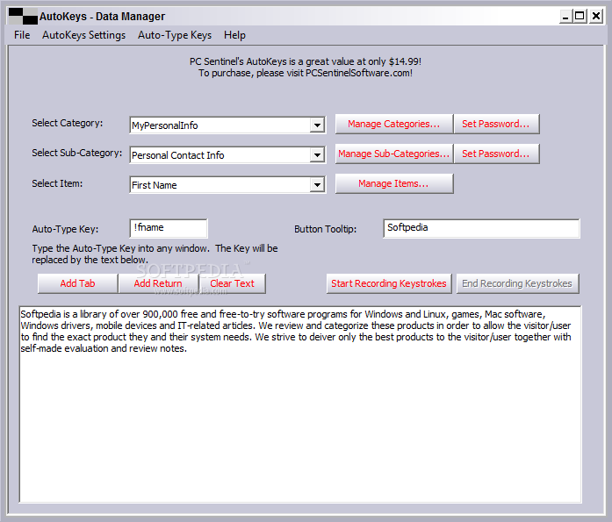
Task: Open the AutoKeys Settings menu
Action: [x=84, y=35]
